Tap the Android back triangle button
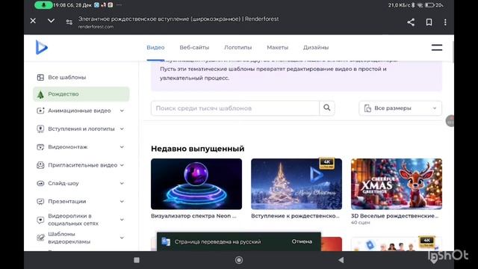The image size is (478, 269). click(341, 260)
